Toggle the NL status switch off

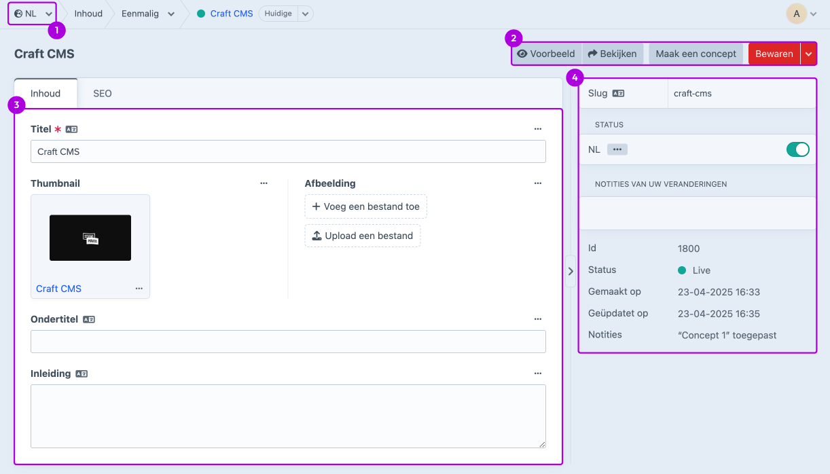(x=798, y=149)
